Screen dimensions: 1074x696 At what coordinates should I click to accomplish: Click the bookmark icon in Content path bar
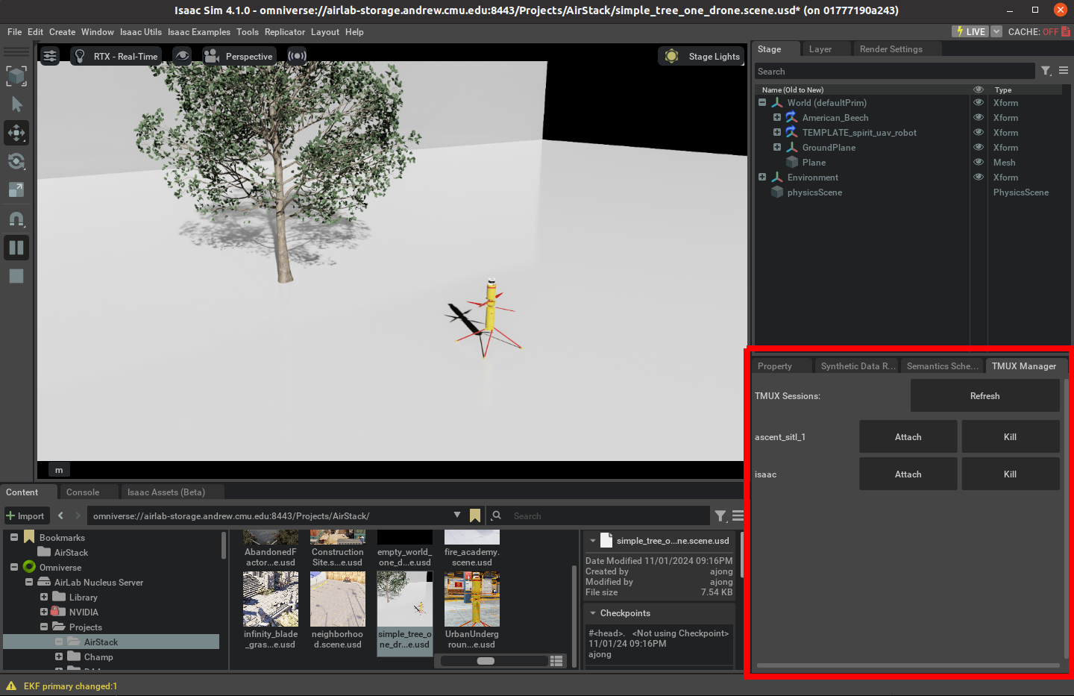pyautogui.click(x=475, y=515)
